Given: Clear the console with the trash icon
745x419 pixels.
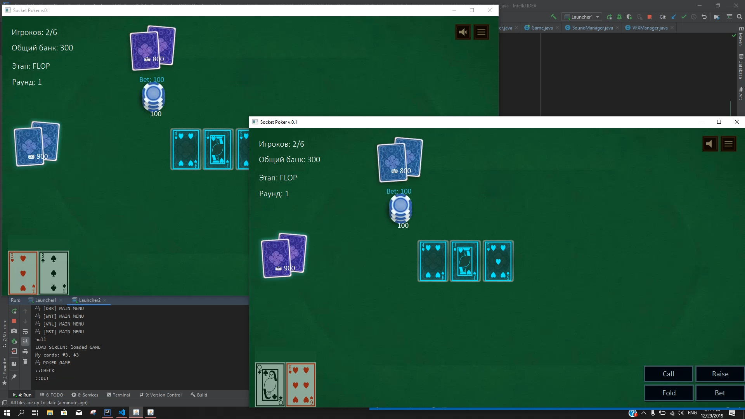Looking at the screenshot, I should point(25,362).
